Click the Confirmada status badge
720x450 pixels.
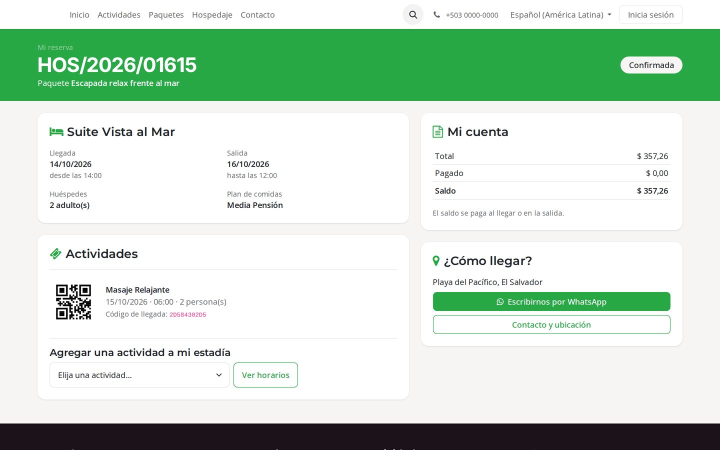[651, 65]
